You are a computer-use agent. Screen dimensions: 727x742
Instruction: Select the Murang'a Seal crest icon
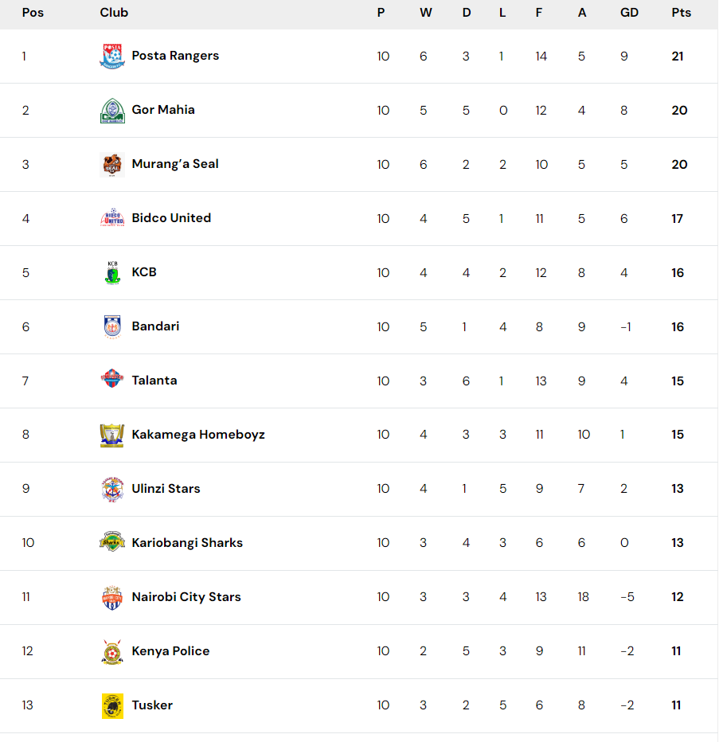click(x=112, y=165)
